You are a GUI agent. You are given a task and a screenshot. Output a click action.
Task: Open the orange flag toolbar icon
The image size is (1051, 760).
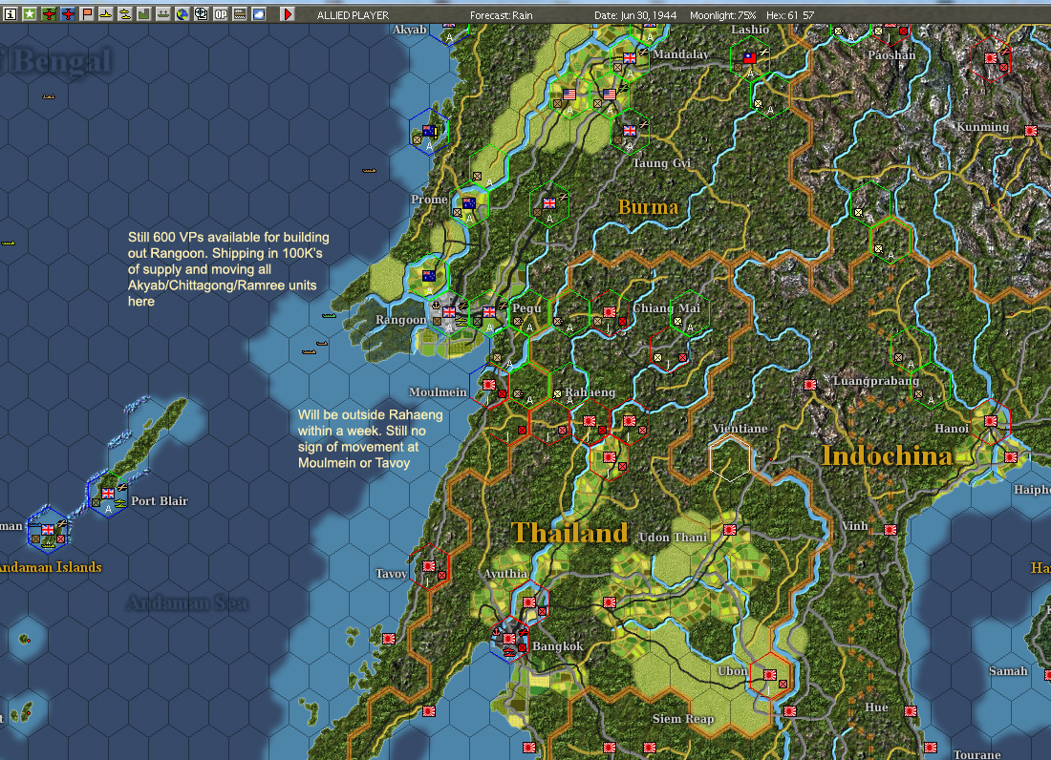[x=86, y=14]
